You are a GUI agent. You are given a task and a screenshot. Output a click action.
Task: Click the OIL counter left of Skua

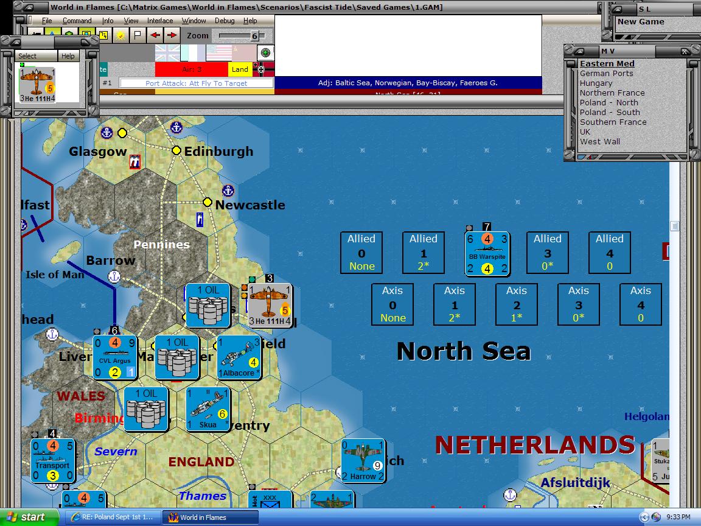tap(146, 409)
